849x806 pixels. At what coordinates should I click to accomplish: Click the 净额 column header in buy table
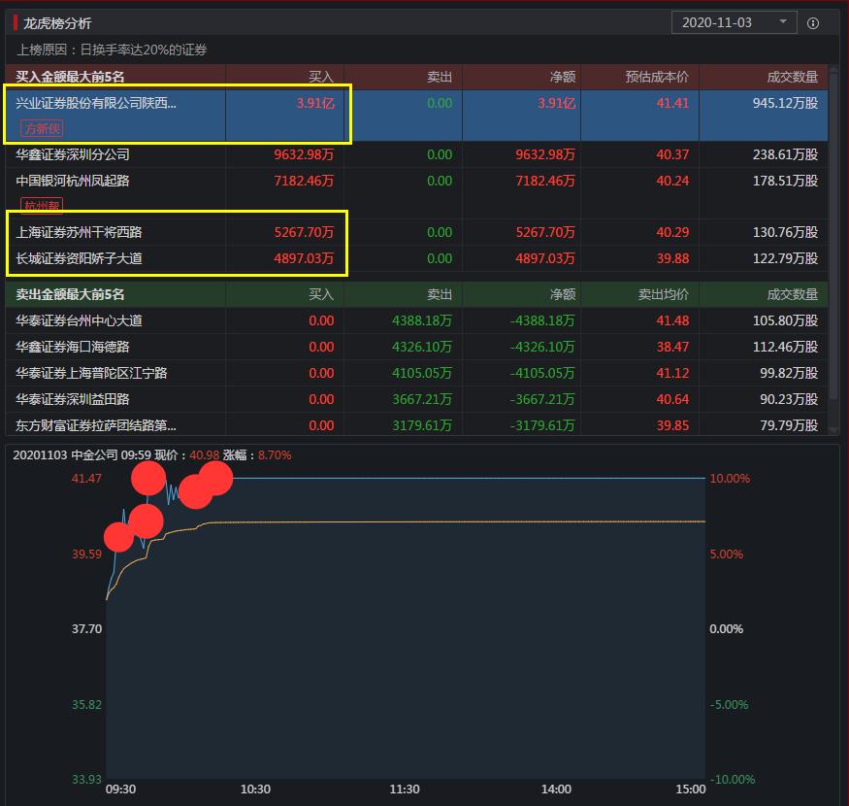(x=562, y=77)
